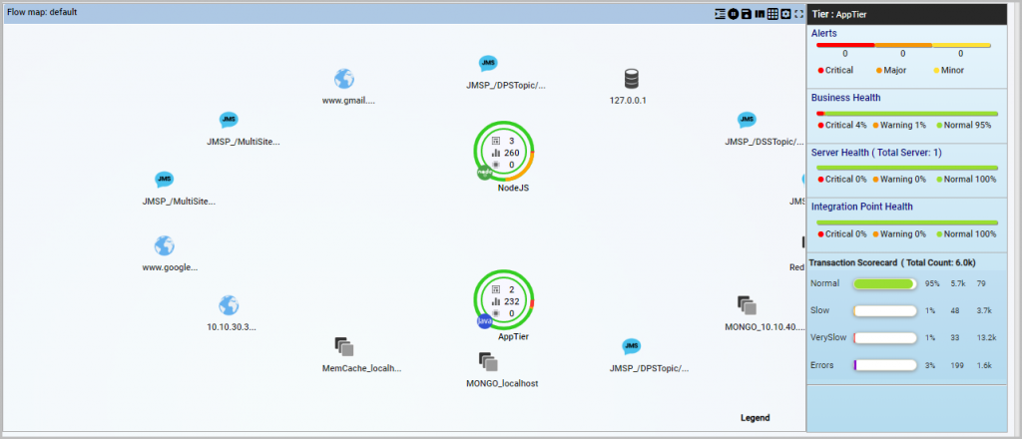1022x439 pixels.
Task: Click the Business Health status bar
Action: point(906,114)
